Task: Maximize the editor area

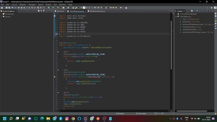Action: (x=172, y=11)
